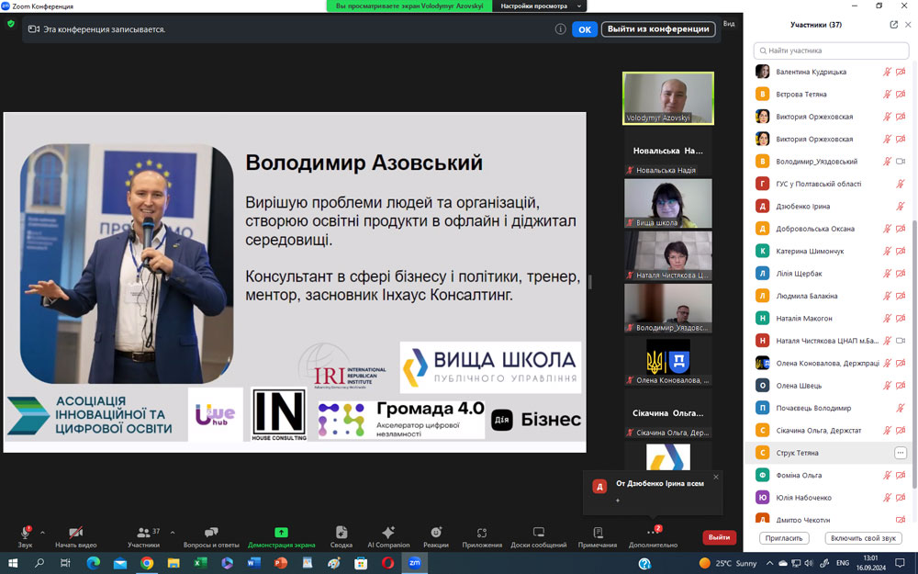Open the Reactions (Реакции) panel
This screenshot has width=918, height=574.
[435, 536]
